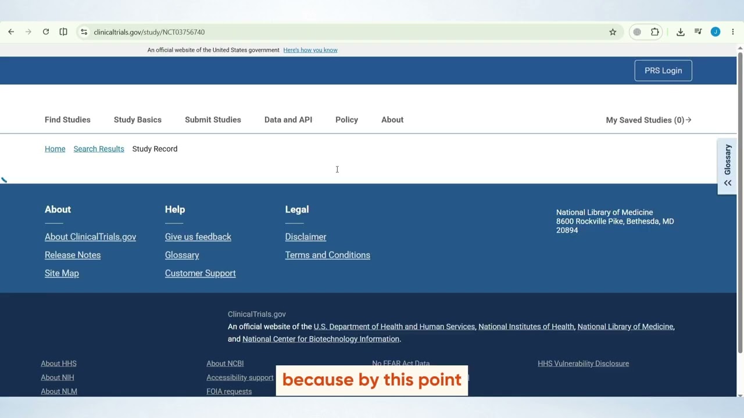This screenshot has width=744, height=418.
Task: Open the No FEAR Act Data link
Action: (401, 363)
